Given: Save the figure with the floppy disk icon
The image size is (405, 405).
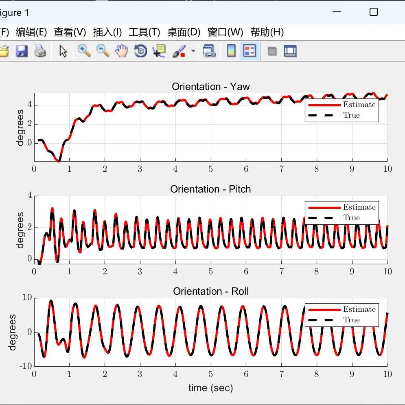Looking at the screenshot, I should [22, 51].
